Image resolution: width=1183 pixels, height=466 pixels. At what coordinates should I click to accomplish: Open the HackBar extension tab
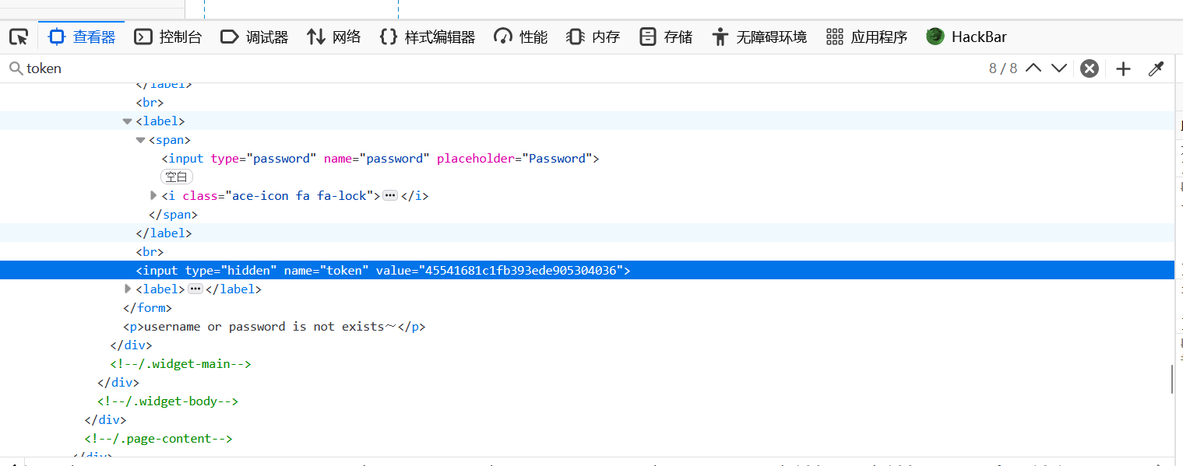tap(966, 37)
